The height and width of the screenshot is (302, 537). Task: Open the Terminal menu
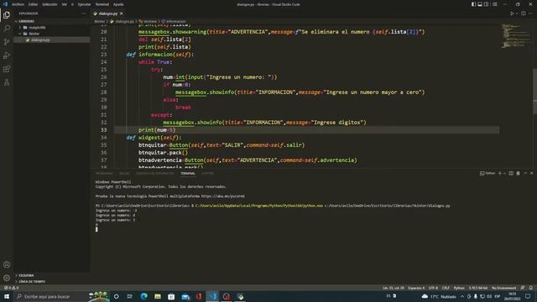click(x=102, y=4)
